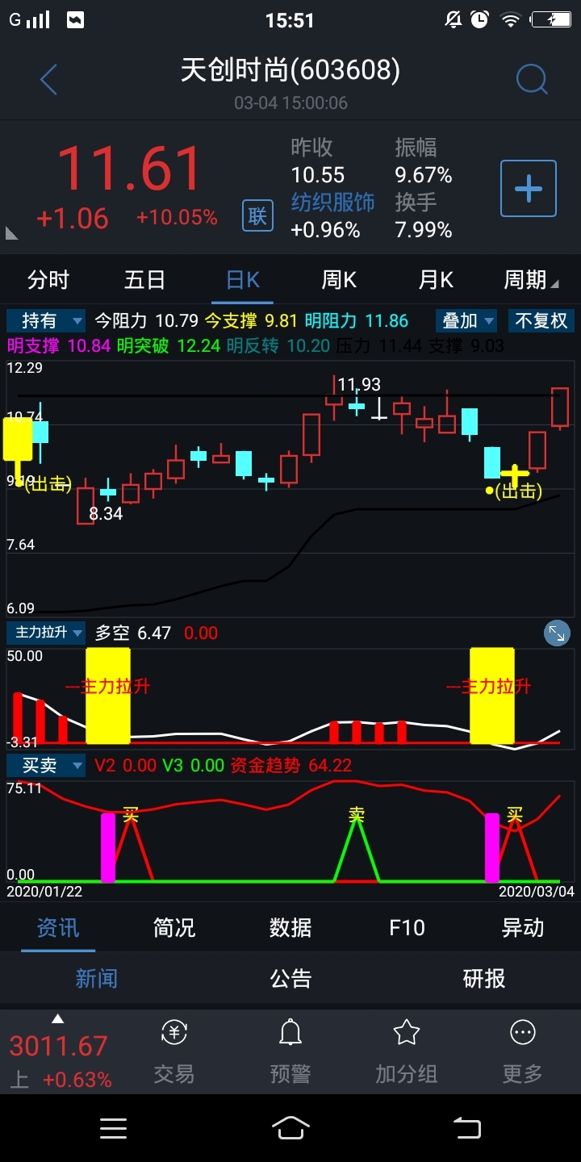
Task: Tap the 11.93 high label on chart
Action: (359, 385)
